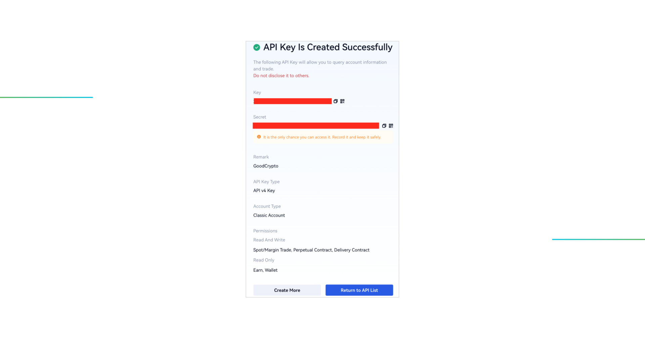Screen dimensions: 645x339
Task: Click the orange warning info icon
Action: point(259,137)
